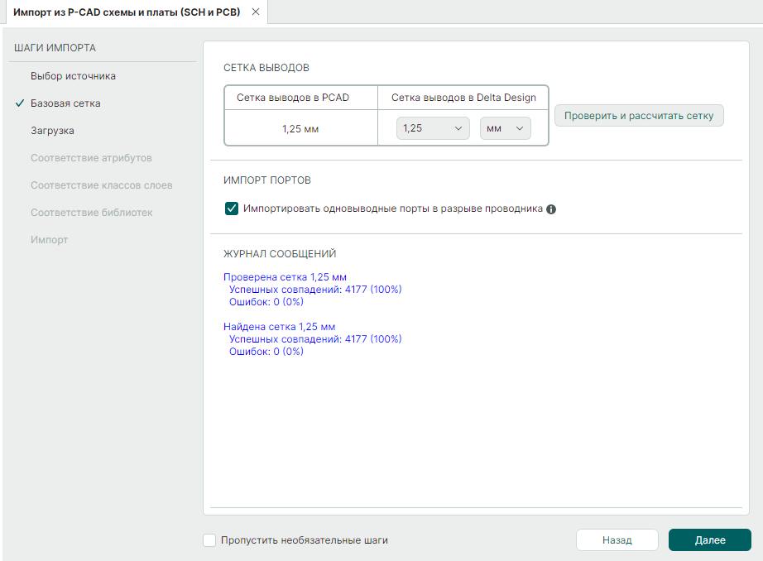The height and width of the screenshot is (561, 763).
Task: Click 'Проверить и рассчитать сетку' button
Action: (x=639, y=116)
